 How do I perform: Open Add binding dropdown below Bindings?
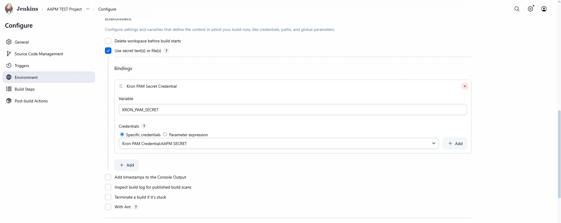pyautogui.click(x=126, y=165)
